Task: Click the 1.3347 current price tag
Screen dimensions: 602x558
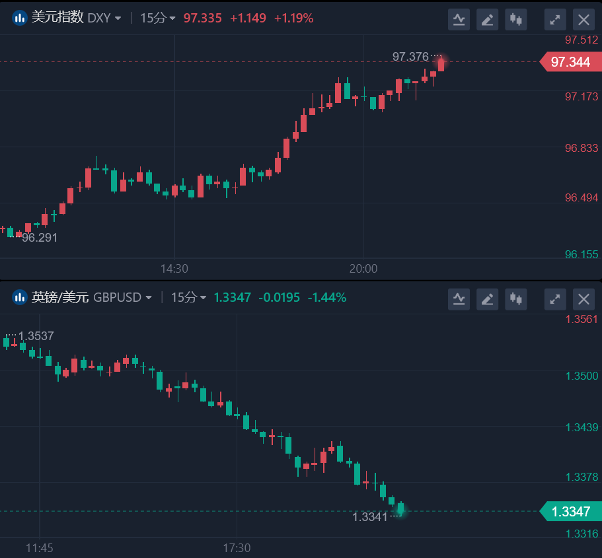Action: tap(570, 512)
